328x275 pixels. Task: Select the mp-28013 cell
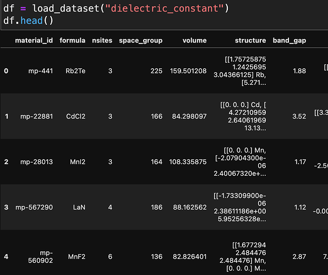(37, 162)
